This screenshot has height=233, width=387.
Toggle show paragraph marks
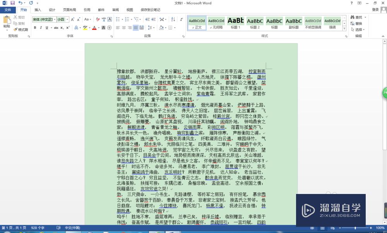pyautogui.click(x=181, y=19)
